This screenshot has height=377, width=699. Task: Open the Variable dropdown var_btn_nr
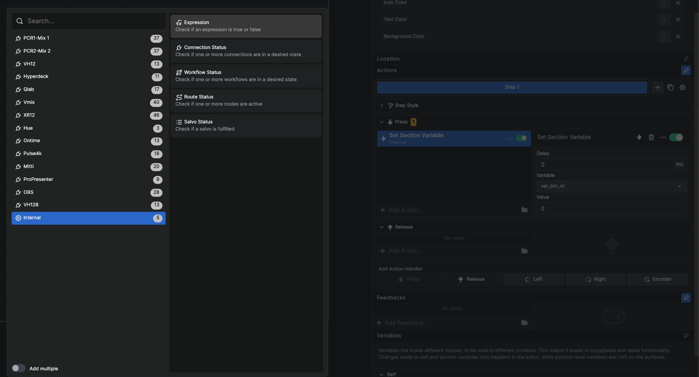[x=612, y=186]
